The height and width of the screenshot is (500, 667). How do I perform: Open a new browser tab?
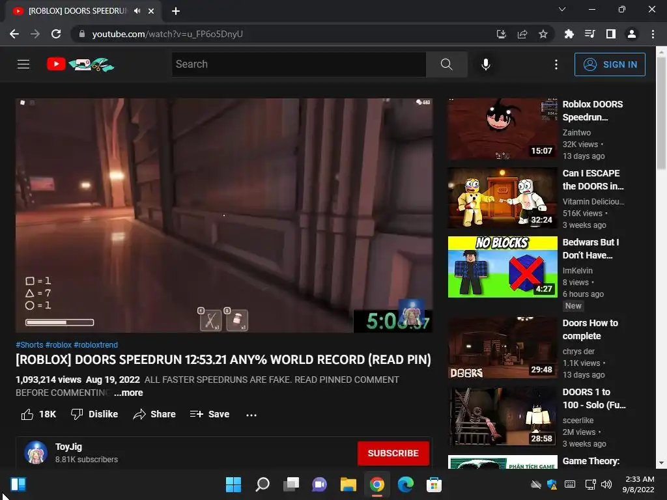pos(176,11)
